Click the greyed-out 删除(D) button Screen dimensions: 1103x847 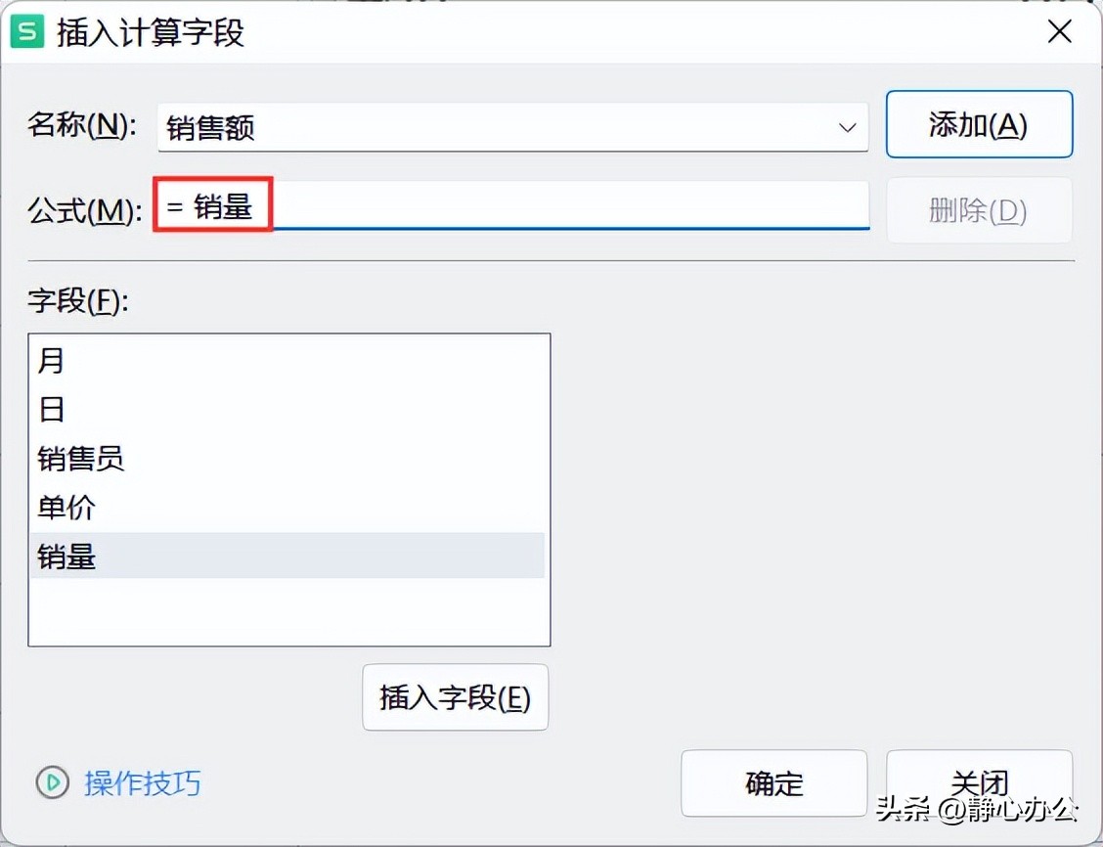tap(979, 210)
